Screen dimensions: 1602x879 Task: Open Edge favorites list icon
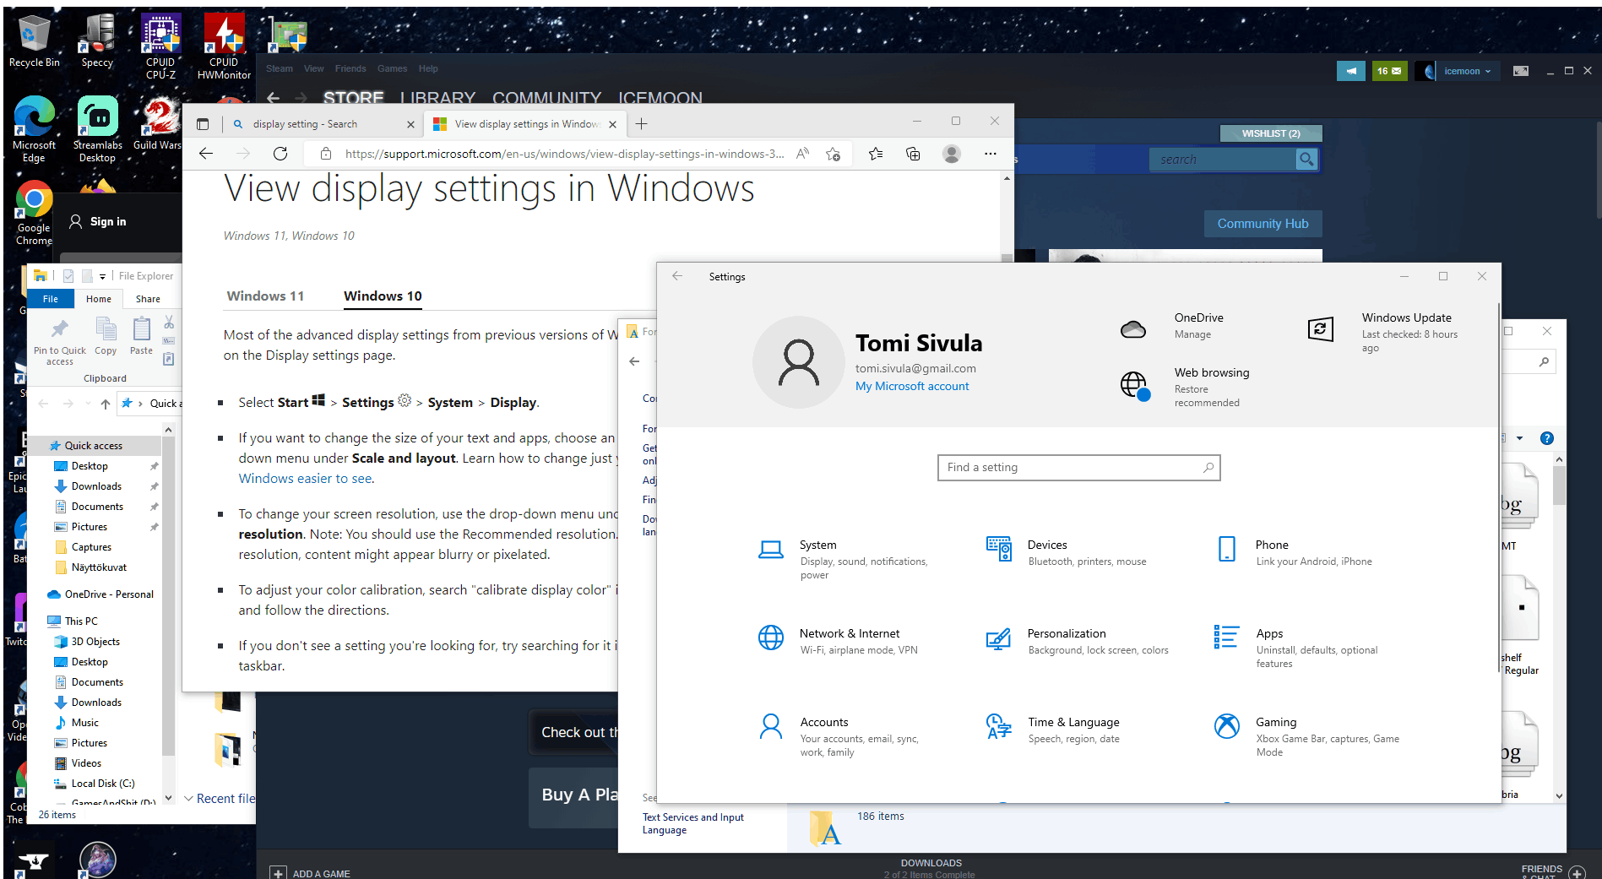[x=876, y=154]
